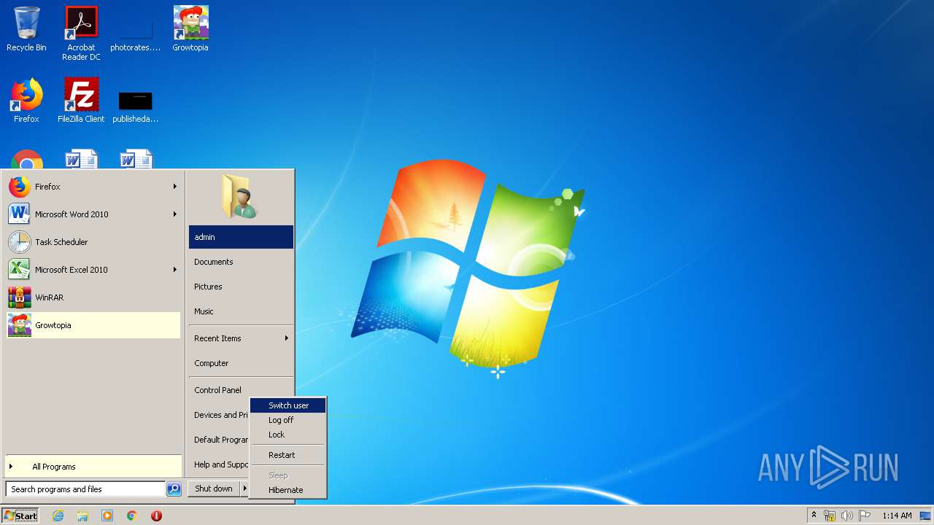
Task: Click the Show desktop tray icon
Action: point(925,516)
